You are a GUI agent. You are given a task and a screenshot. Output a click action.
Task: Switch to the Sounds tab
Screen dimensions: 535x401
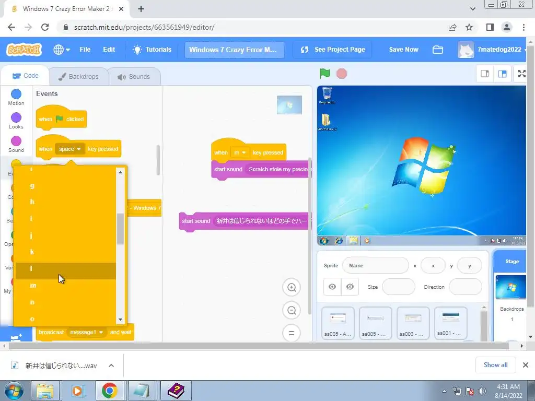(x=134, y=77)
